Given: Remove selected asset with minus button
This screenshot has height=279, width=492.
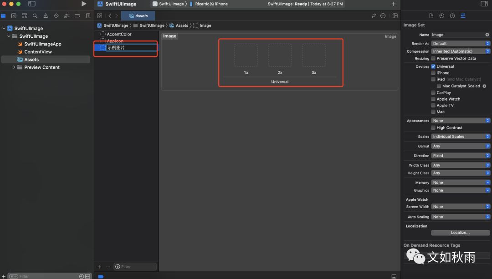Looking at the screenshot, I should [108, 267].
